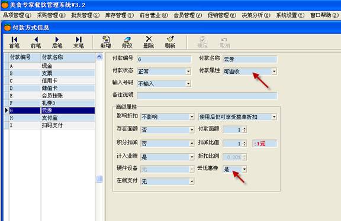Open the 决策分析 menu
The height and width of the screenshot is (221, 341).
[x=256, y=15]
